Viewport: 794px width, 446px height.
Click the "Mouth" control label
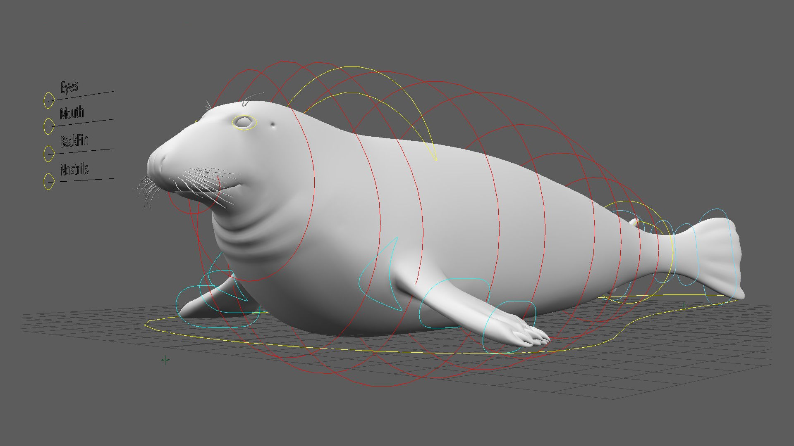click(x=72, y=113)
